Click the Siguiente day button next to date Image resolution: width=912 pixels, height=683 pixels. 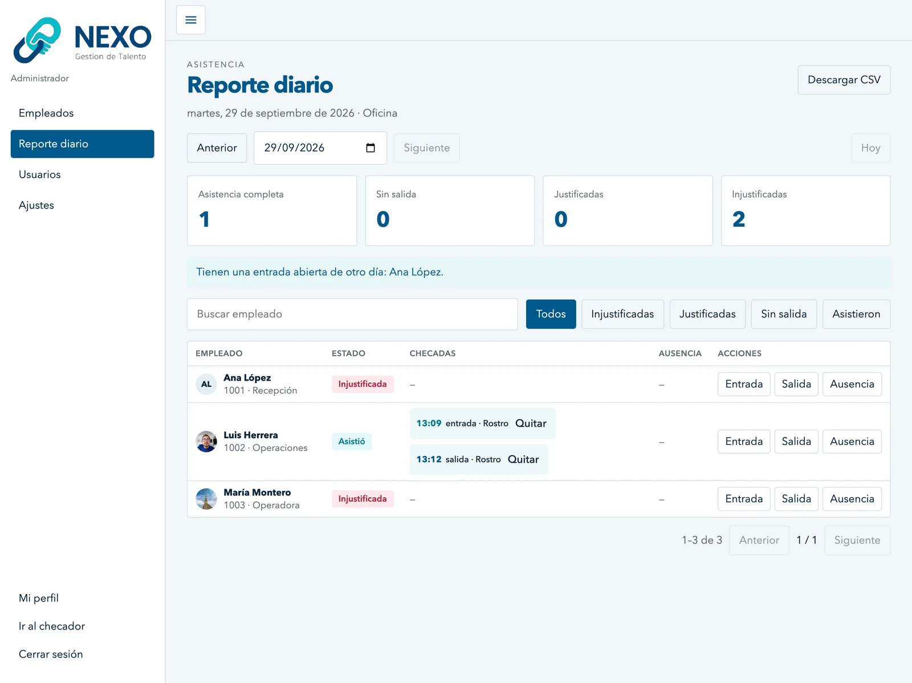[x=427, y=148]
